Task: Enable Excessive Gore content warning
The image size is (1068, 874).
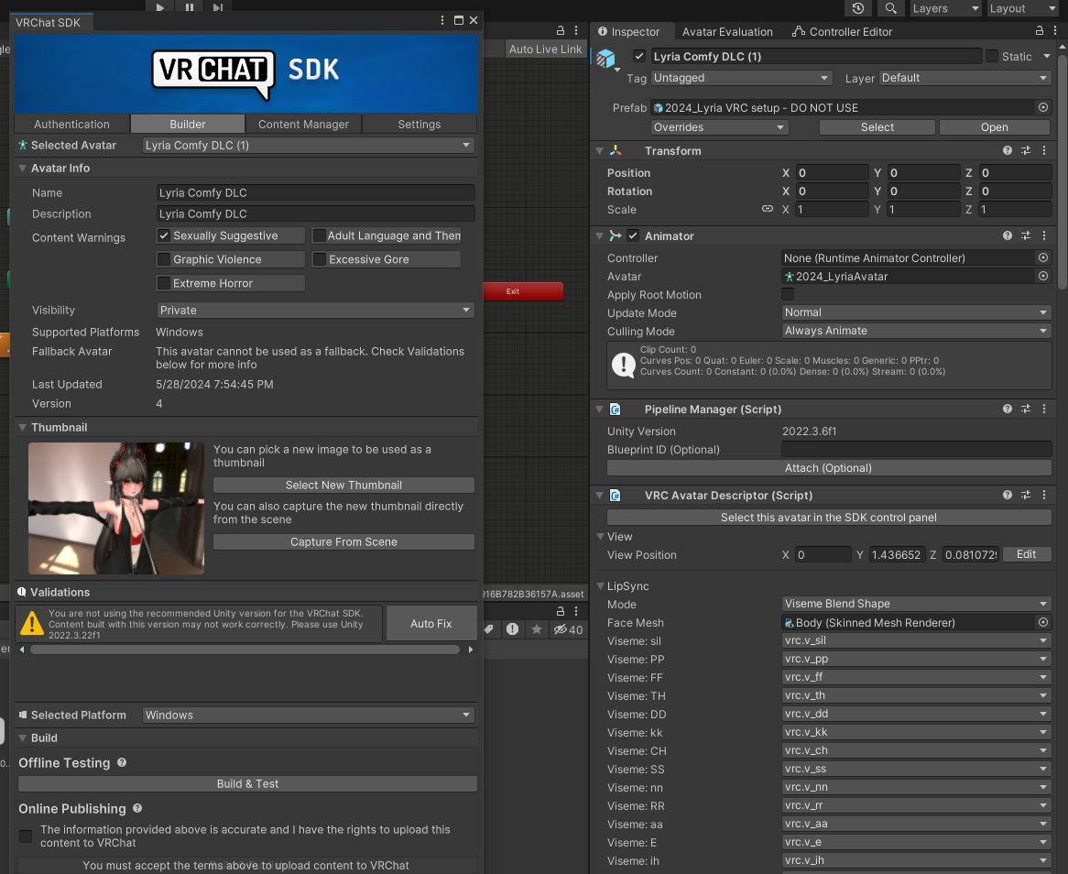Action: (x=319, y=259)
